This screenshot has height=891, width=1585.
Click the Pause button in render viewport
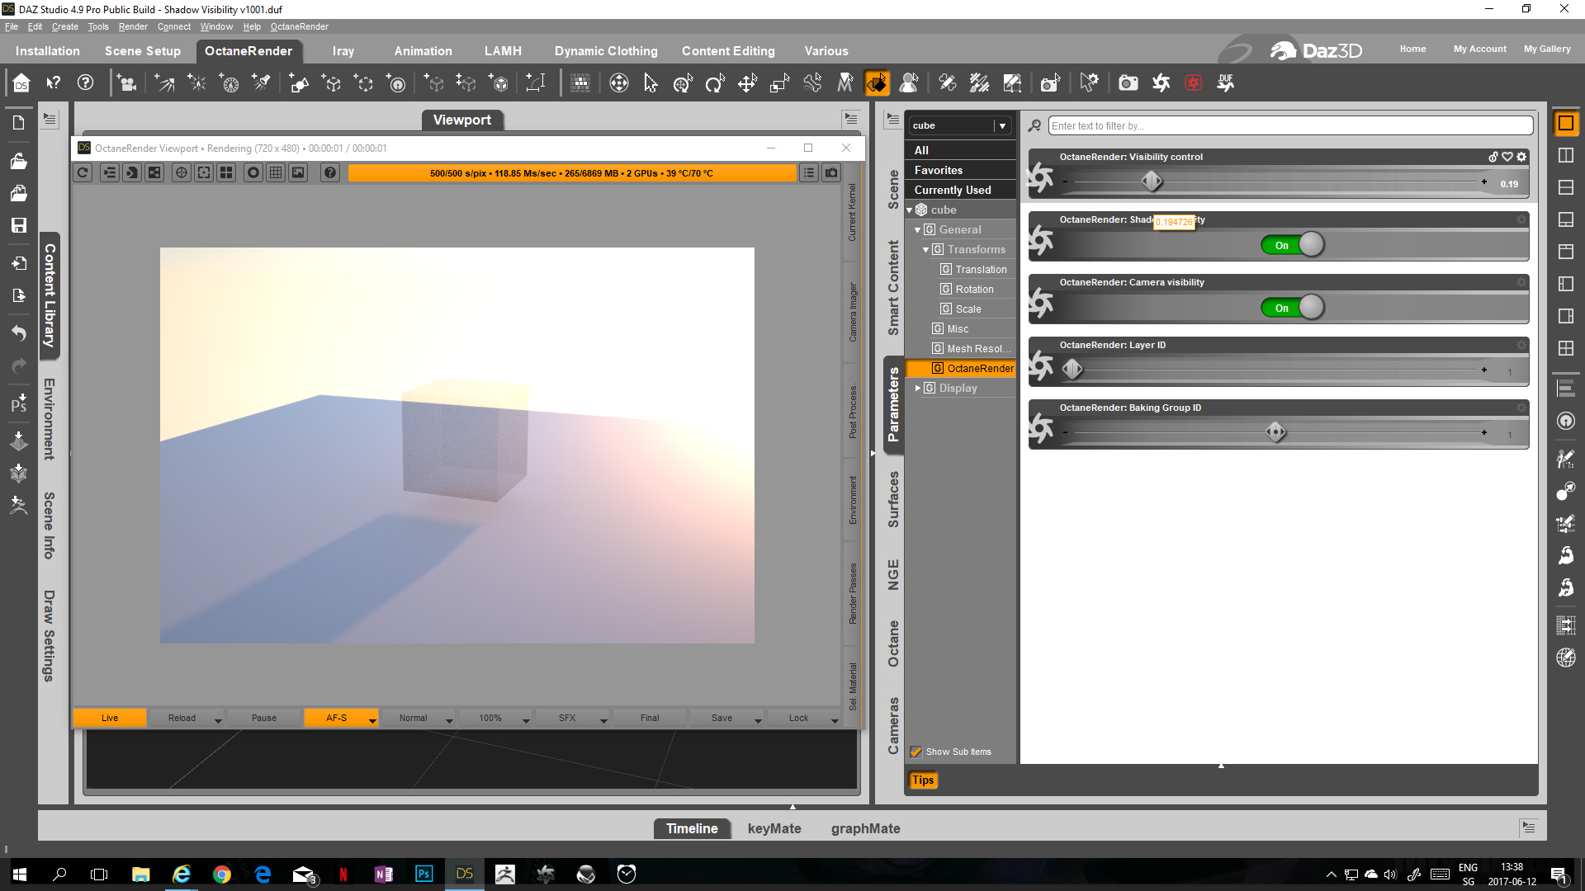pos(263,718)
